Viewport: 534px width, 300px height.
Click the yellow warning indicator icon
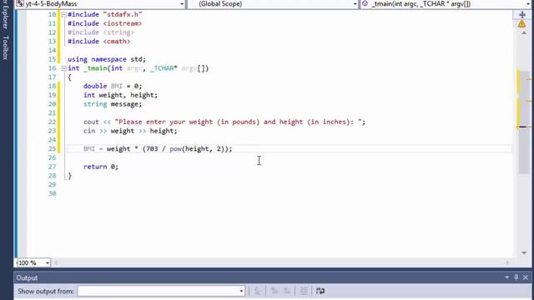pyautogui.click(x=521, y=24)
